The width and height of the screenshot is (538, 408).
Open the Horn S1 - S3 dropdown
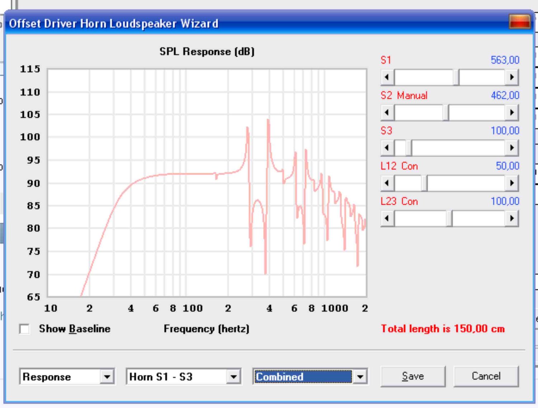click(234, 377)
